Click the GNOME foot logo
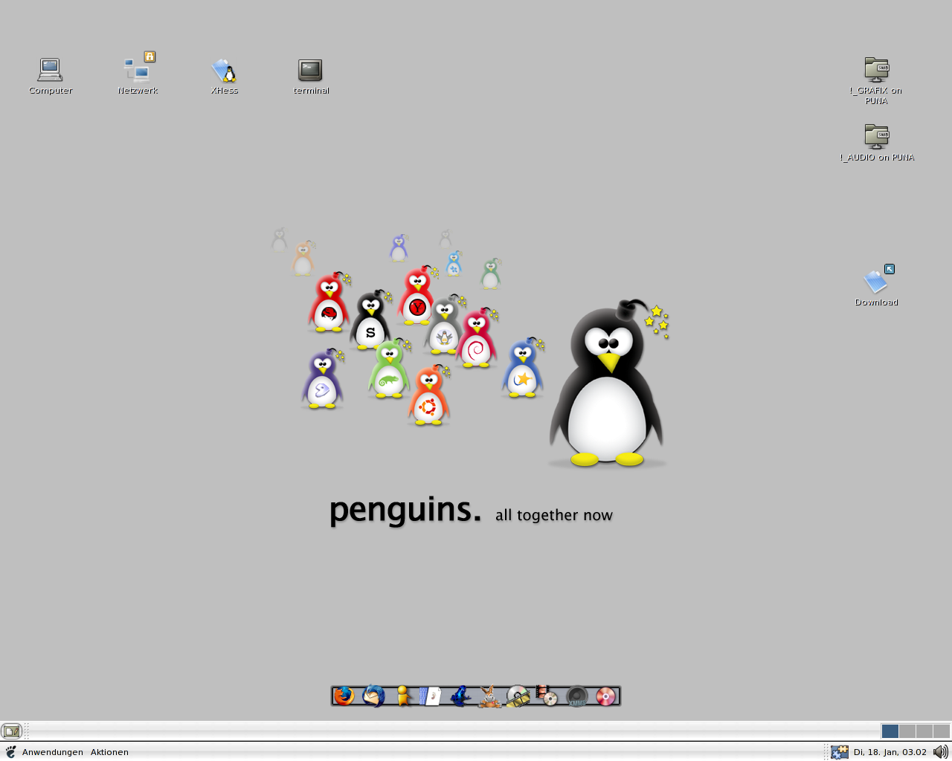Viewport: 952px width, 761px height. click(10, 752)
